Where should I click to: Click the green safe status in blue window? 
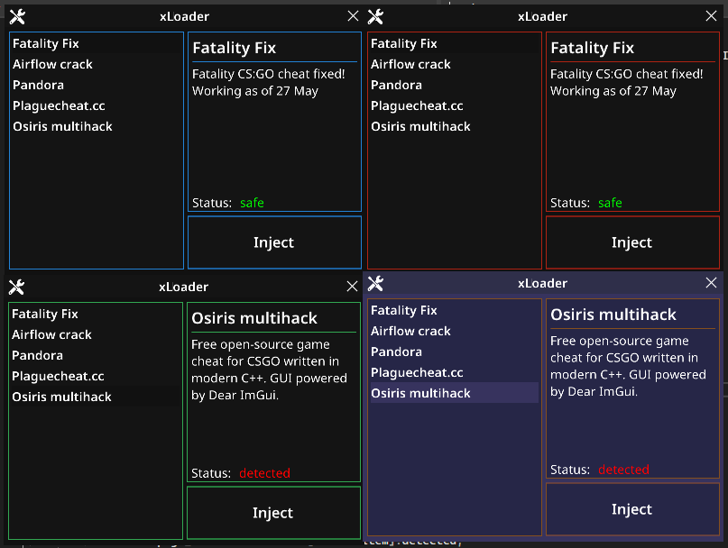click(252, 203)
